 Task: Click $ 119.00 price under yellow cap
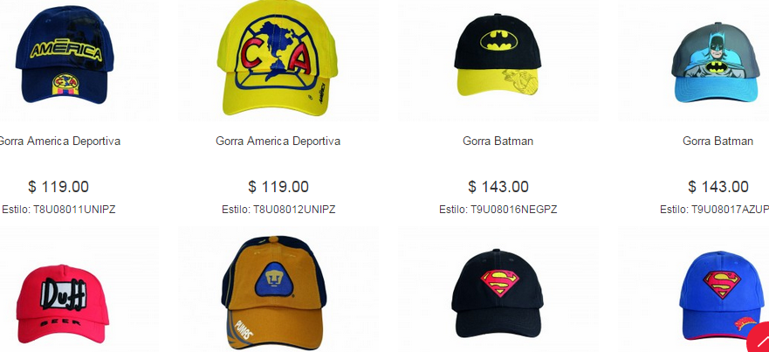pyautogui.click(x=278, y=187)
